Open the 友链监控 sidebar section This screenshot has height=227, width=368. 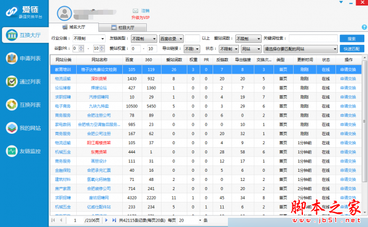pos(23,151)
